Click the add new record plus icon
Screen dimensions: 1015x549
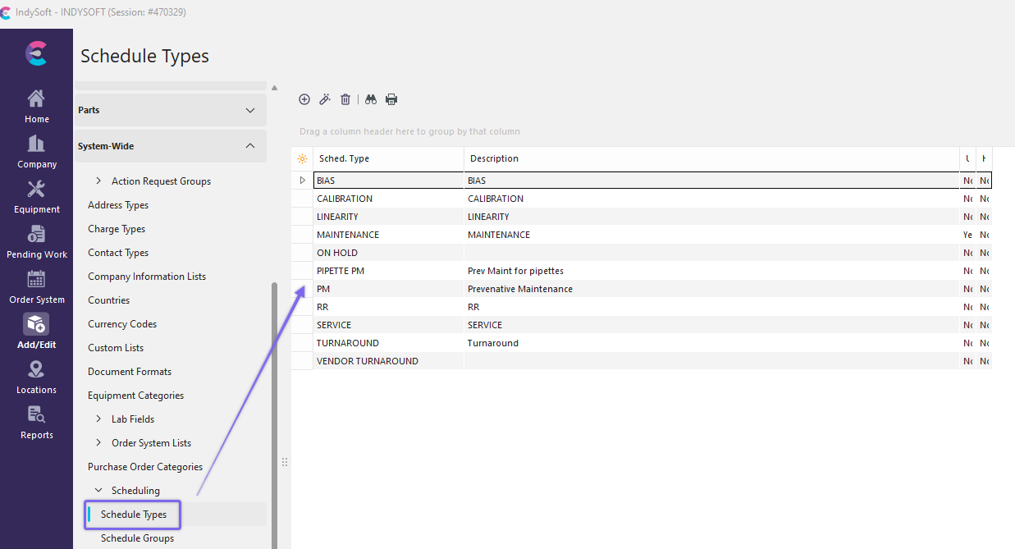click(304, 99)
